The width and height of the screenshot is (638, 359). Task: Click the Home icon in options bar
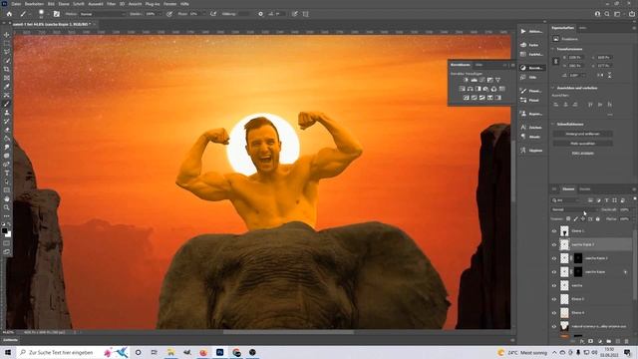pyautogui.click(x=9, y=14)
